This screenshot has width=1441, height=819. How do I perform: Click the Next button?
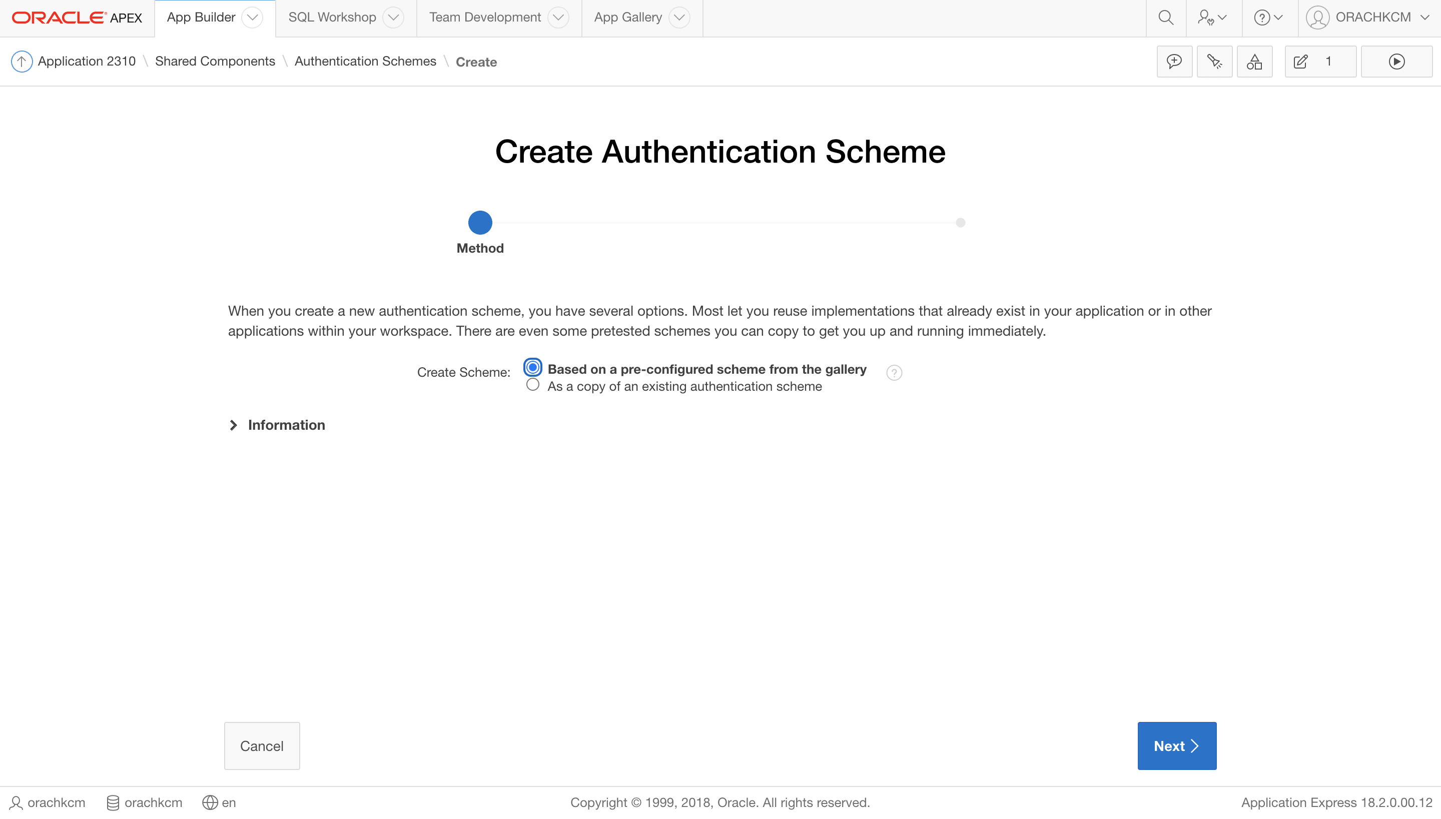pos(1176,746)
